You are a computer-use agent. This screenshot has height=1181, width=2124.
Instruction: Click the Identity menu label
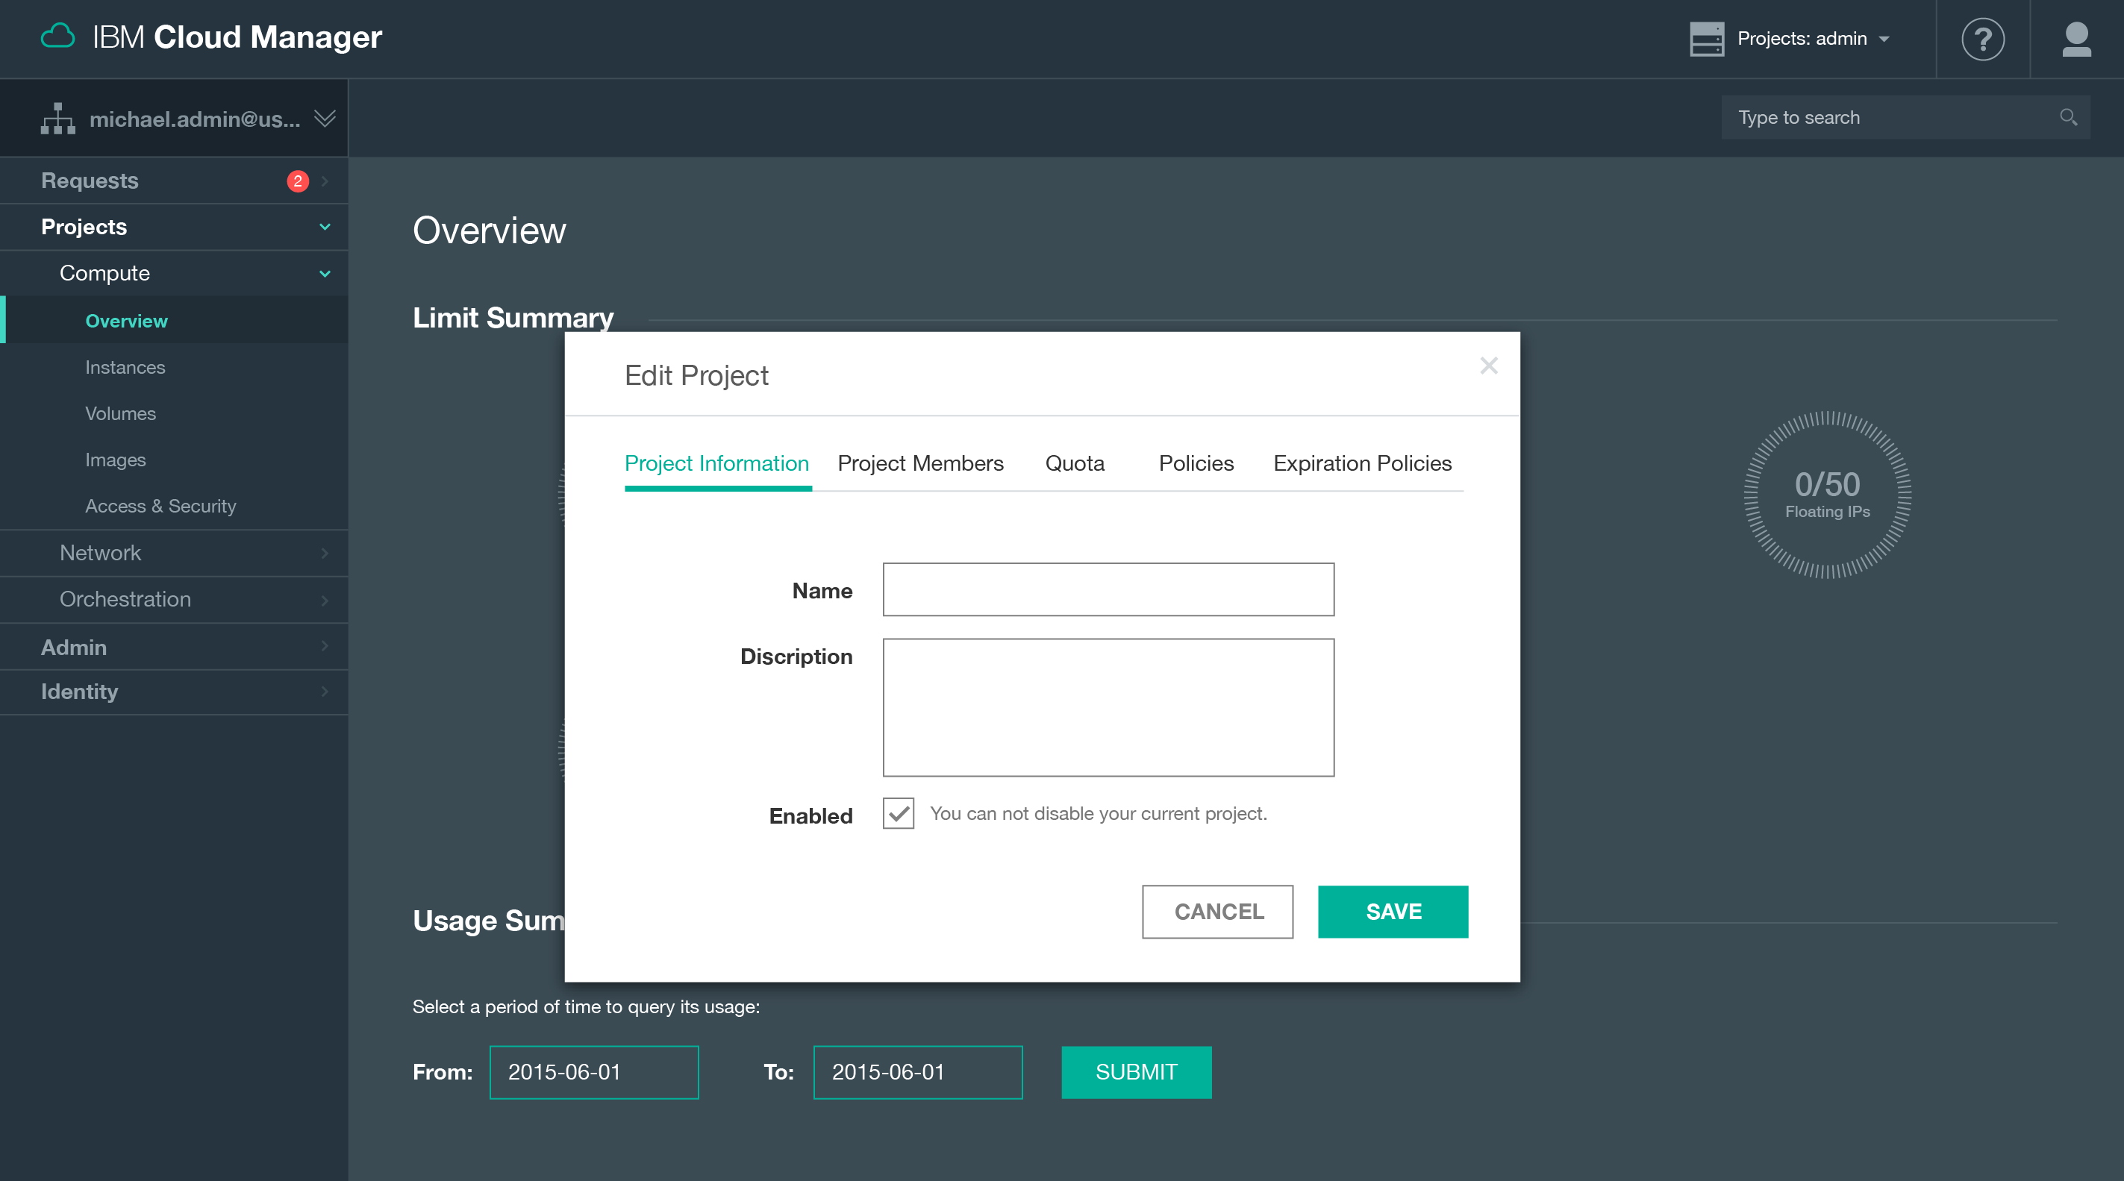[79, 692]
